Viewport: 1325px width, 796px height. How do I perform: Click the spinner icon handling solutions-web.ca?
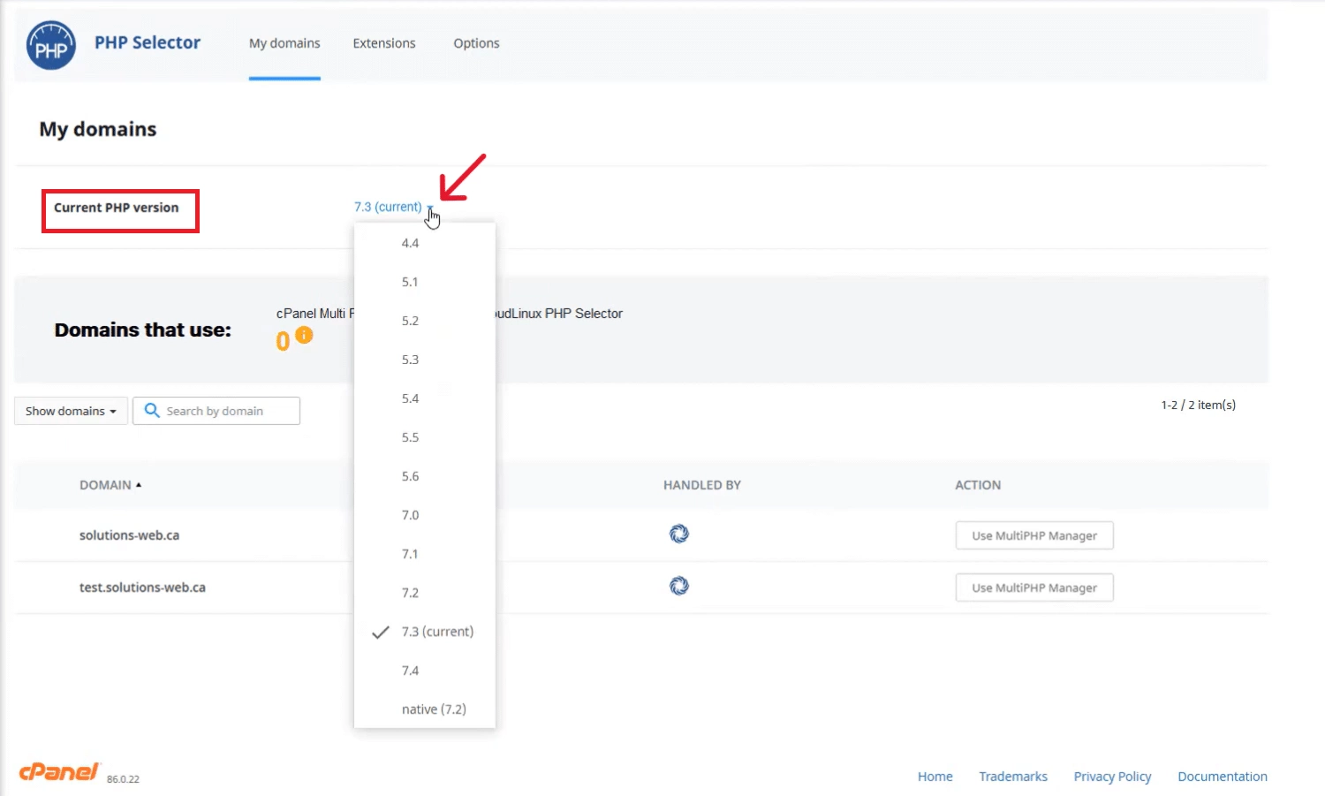(x=678, y=534)
